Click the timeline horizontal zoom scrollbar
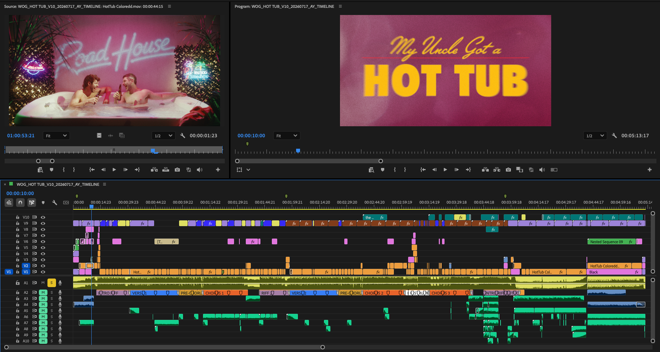This screenshot has height=352, width=660. point(164,347)
